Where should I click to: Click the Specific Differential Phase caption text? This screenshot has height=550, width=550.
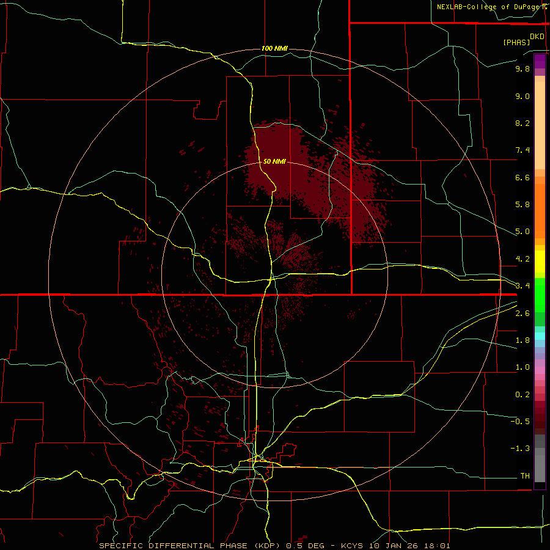(274, 546)
